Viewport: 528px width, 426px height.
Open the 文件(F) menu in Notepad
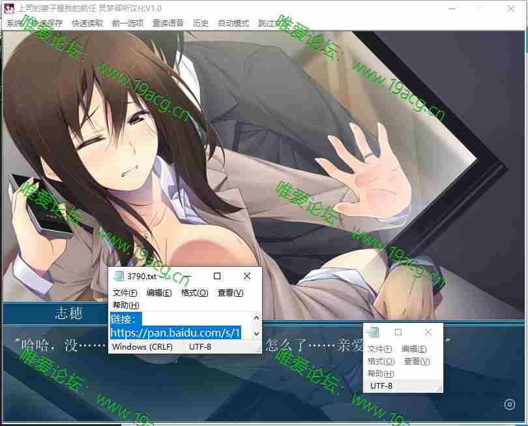[126, 293]
